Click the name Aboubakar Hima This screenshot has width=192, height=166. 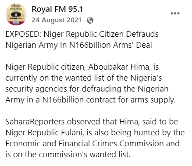(x=118, y=67)
